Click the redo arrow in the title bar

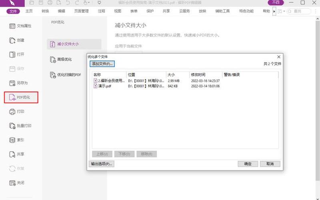pyautogui.click(x=77, y=3)
